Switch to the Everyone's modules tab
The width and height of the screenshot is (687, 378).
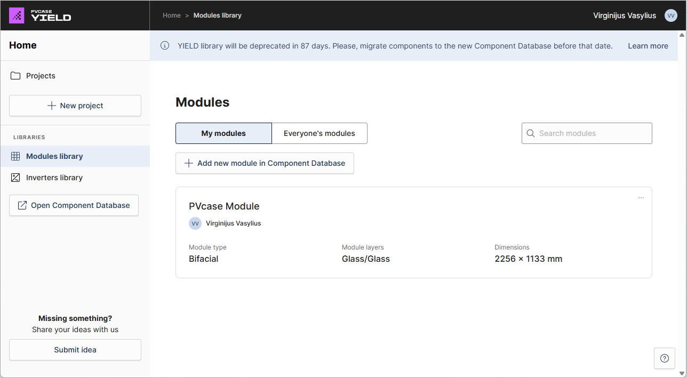[x=319, y=133]
